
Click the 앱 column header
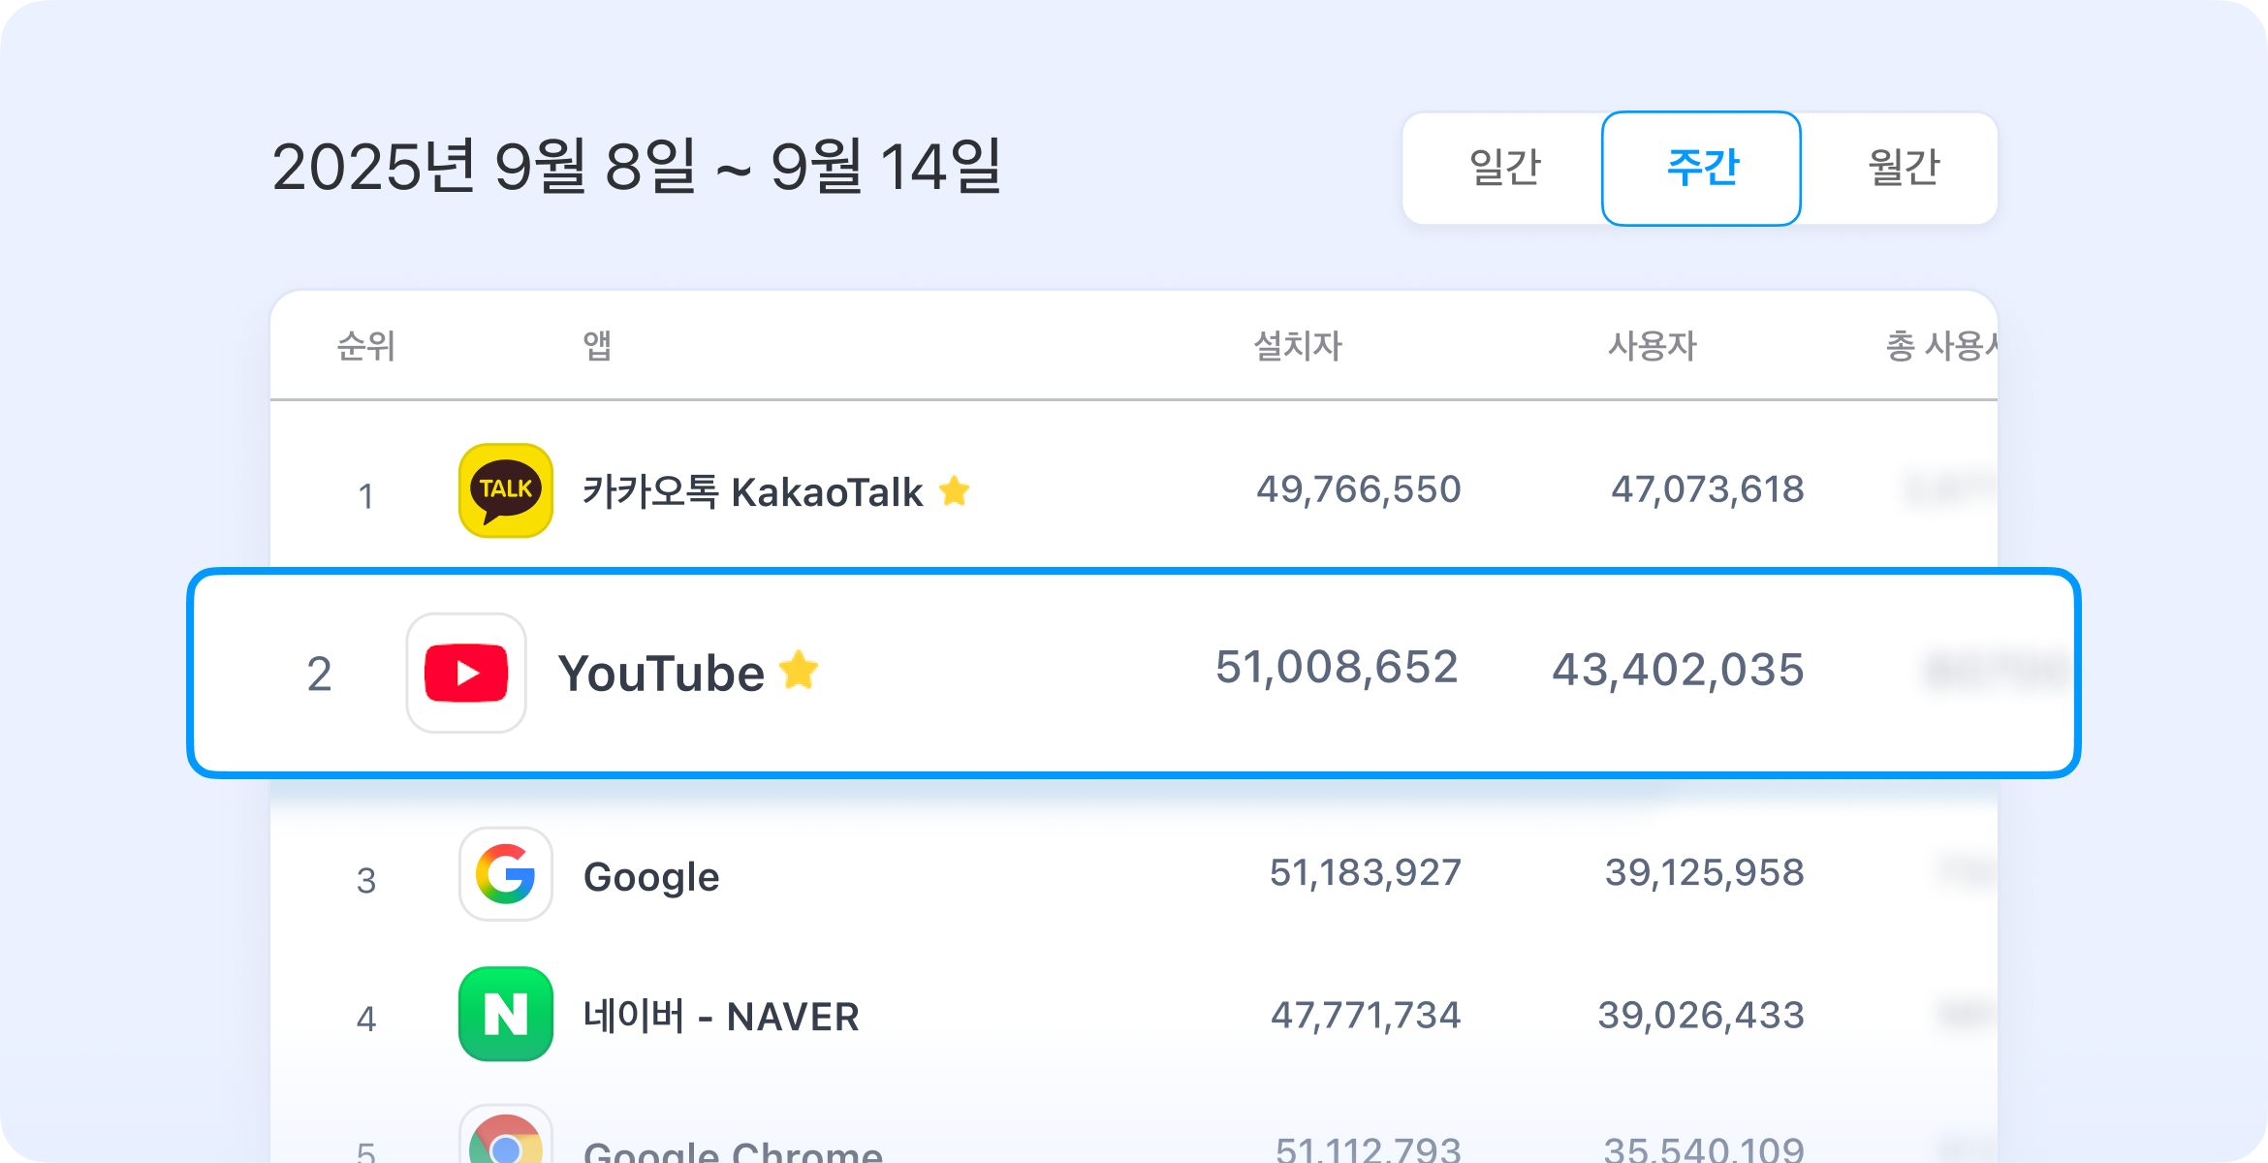596,346
